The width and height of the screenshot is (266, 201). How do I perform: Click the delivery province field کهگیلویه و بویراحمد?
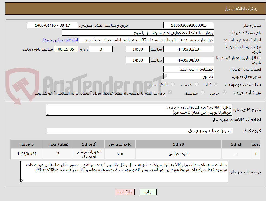pyautogui.click(x=188, y=69)
